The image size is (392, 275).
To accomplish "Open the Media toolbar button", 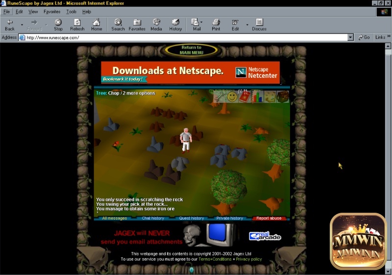I will pos(156,25).
